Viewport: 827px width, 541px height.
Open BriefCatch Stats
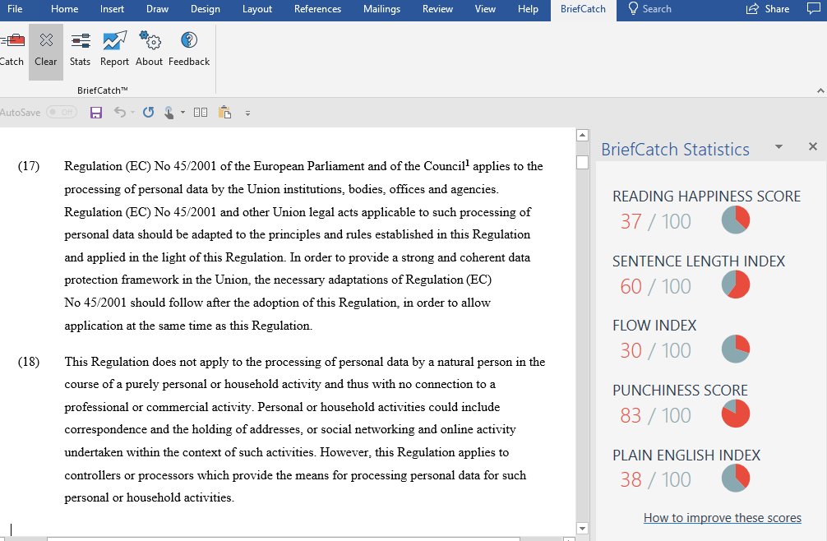click(x=81, y=50)
